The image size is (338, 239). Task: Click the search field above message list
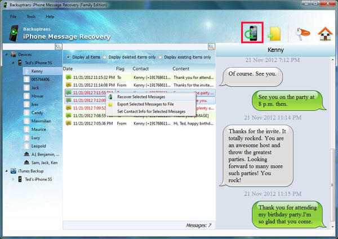click(x=135, y=47)
